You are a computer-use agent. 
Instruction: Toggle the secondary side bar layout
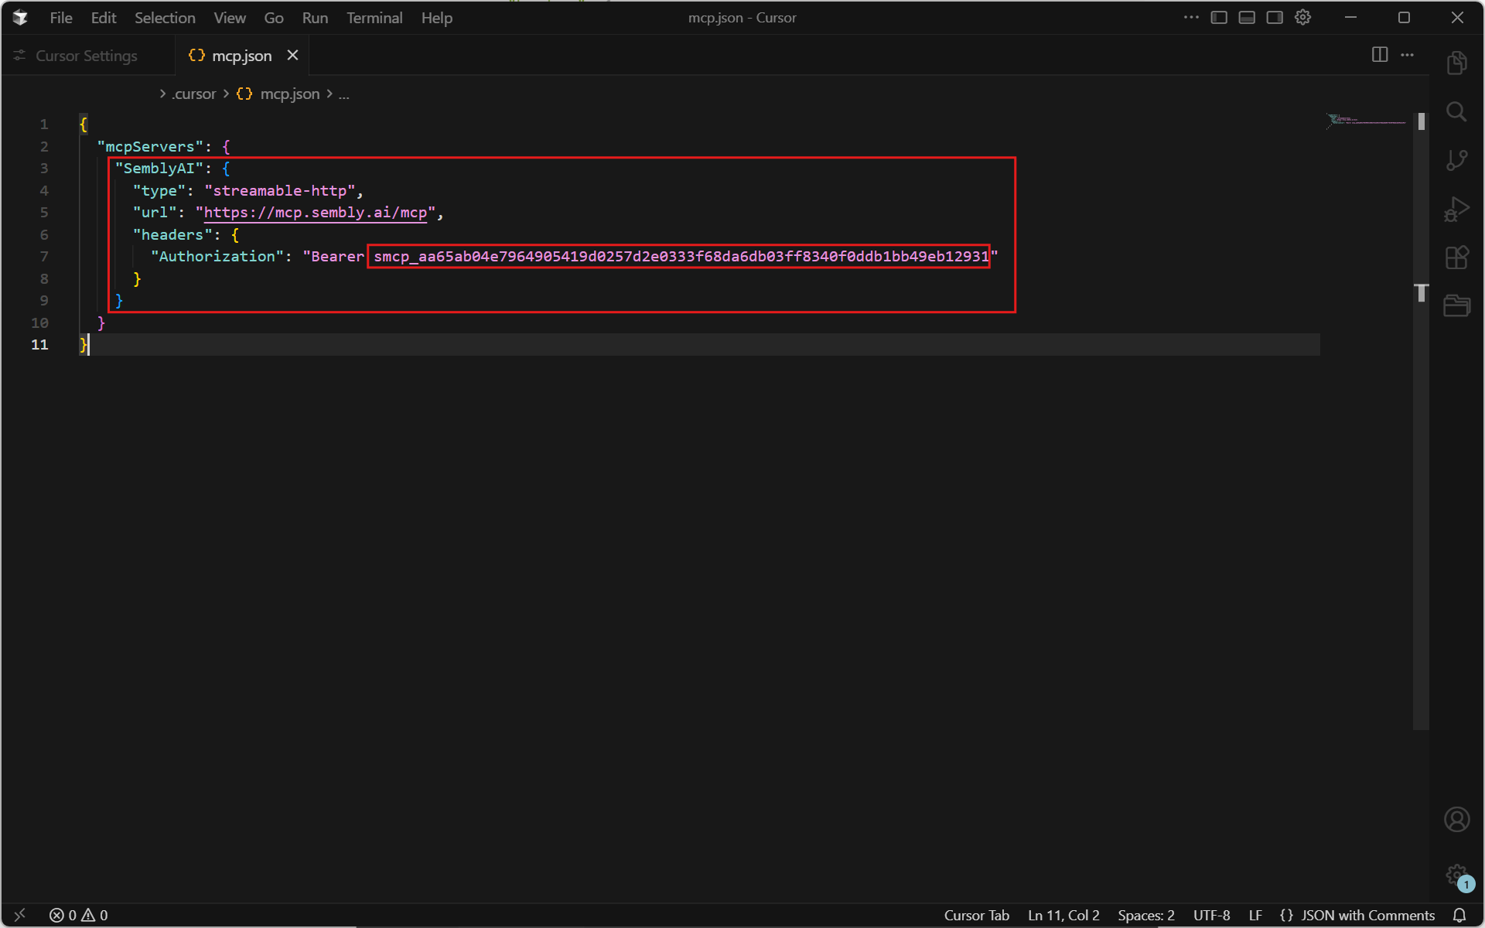1275,18
